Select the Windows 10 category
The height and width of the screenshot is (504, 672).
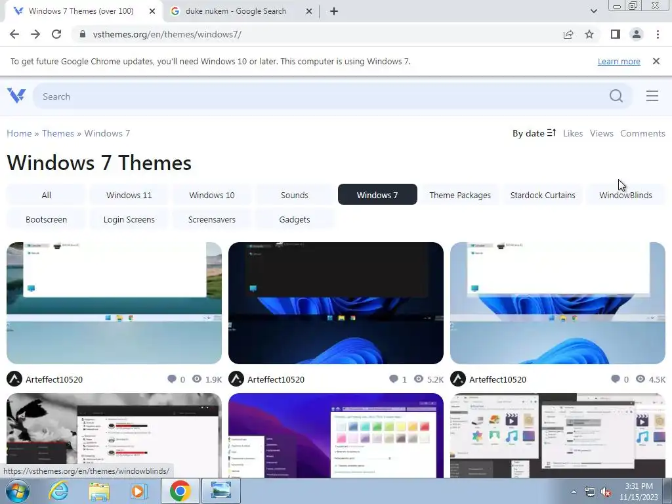212,195
